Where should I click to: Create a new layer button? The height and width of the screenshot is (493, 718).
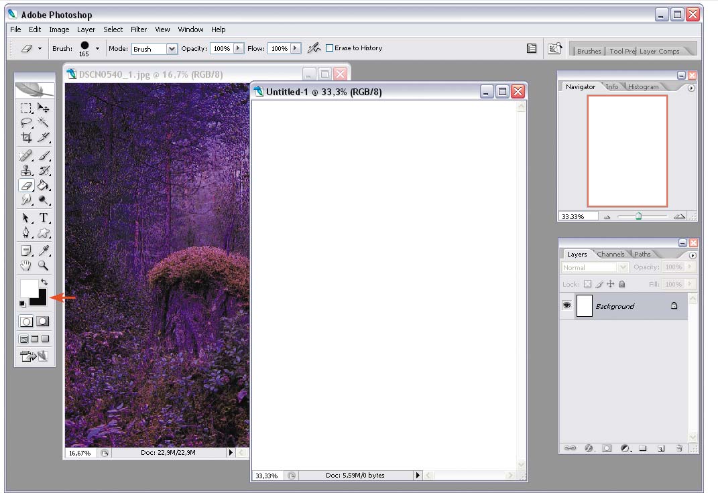tap(661, 448)
